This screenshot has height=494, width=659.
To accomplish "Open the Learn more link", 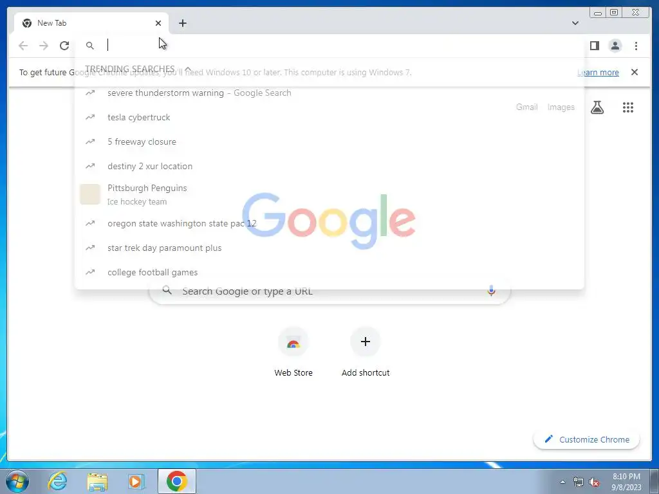I will 598,72.
